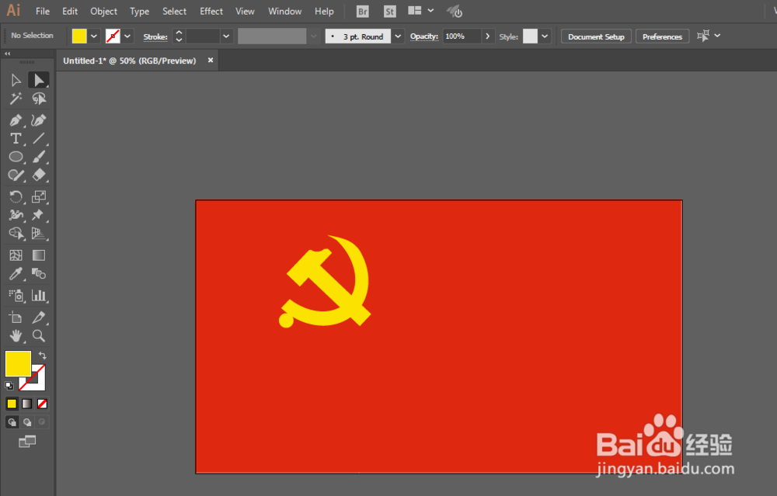Open Adobe Bridge from Br icon
777x496 pixels.
point(363,12)
